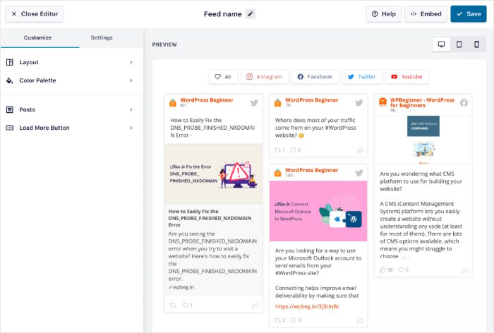Open CMS Platforms Compared image thumbnail
The image size is (494, 333).
(x=423, y=140)
